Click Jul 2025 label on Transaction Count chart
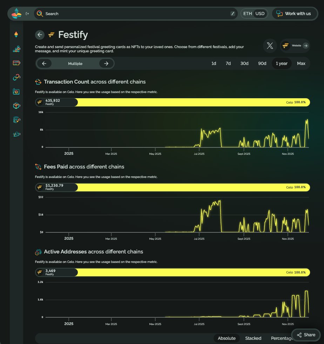The height and width of the screenshot is (344, 324). tap(199, 154)
